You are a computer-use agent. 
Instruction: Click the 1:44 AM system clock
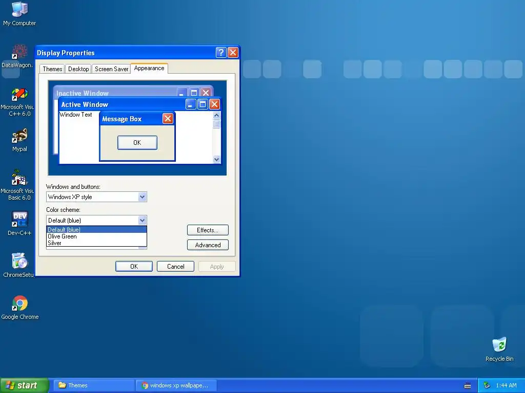(x=506, y=385)
